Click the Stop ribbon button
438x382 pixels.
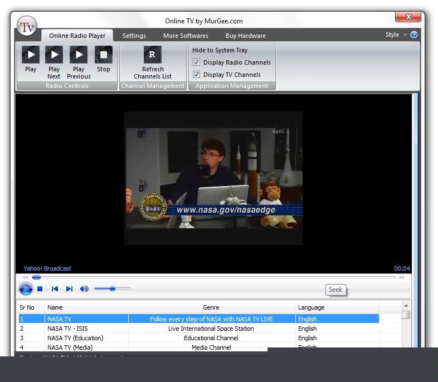click(103, 59)
